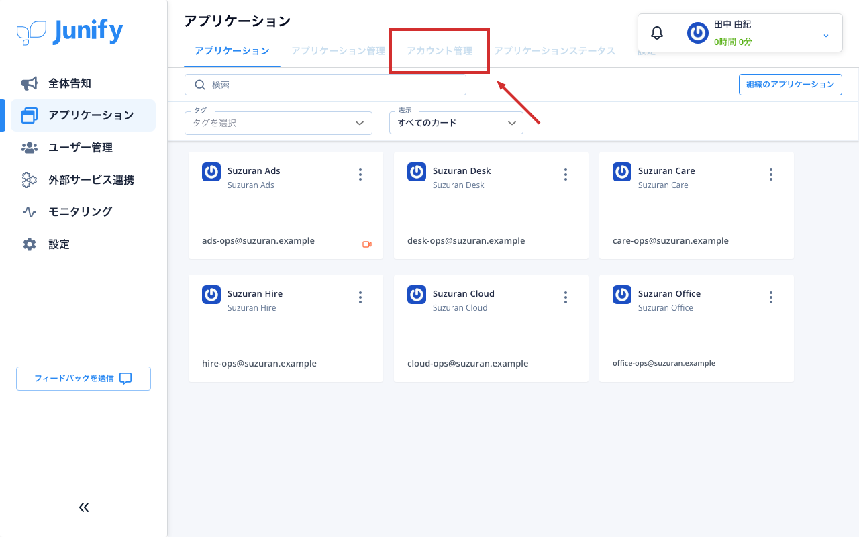Select 外部サービス連携 in sidebar
859x537 pixels.
pos(83,180)
